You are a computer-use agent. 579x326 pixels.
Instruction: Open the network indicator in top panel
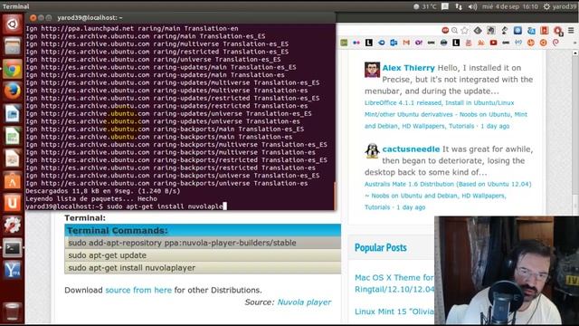(459, 6)
